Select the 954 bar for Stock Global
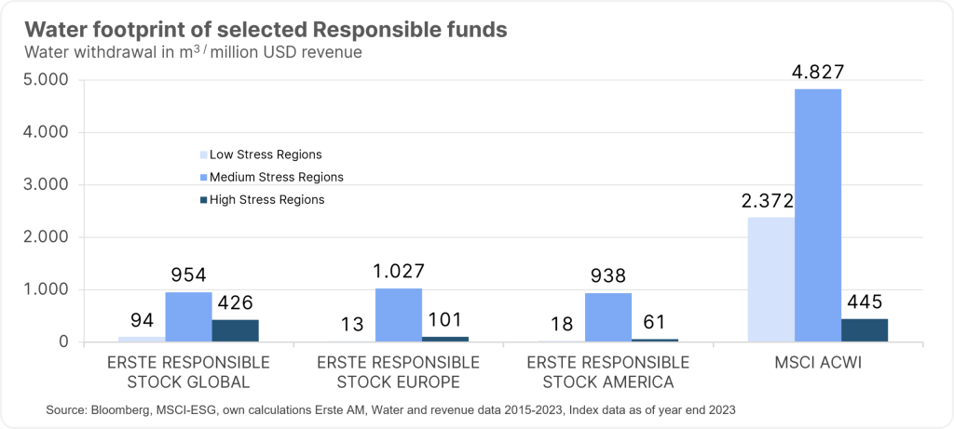954x429 pixels. point(188,317)
